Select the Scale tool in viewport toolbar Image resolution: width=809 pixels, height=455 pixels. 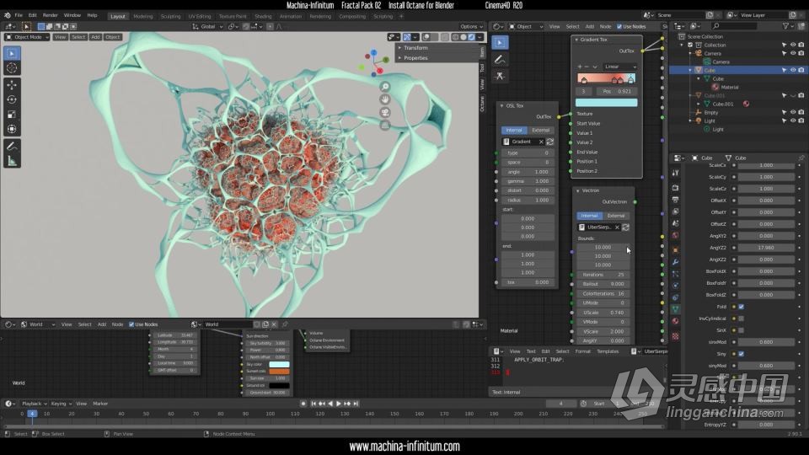(12, 115)
